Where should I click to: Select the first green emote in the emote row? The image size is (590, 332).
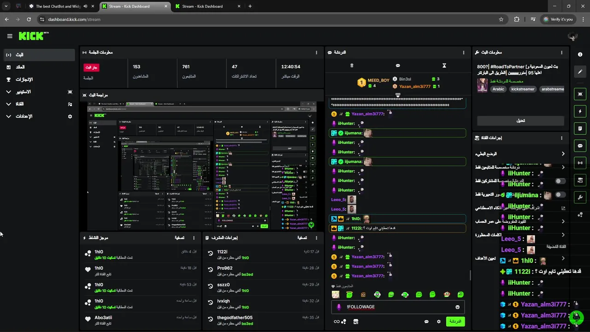click(x=349, y=294)
